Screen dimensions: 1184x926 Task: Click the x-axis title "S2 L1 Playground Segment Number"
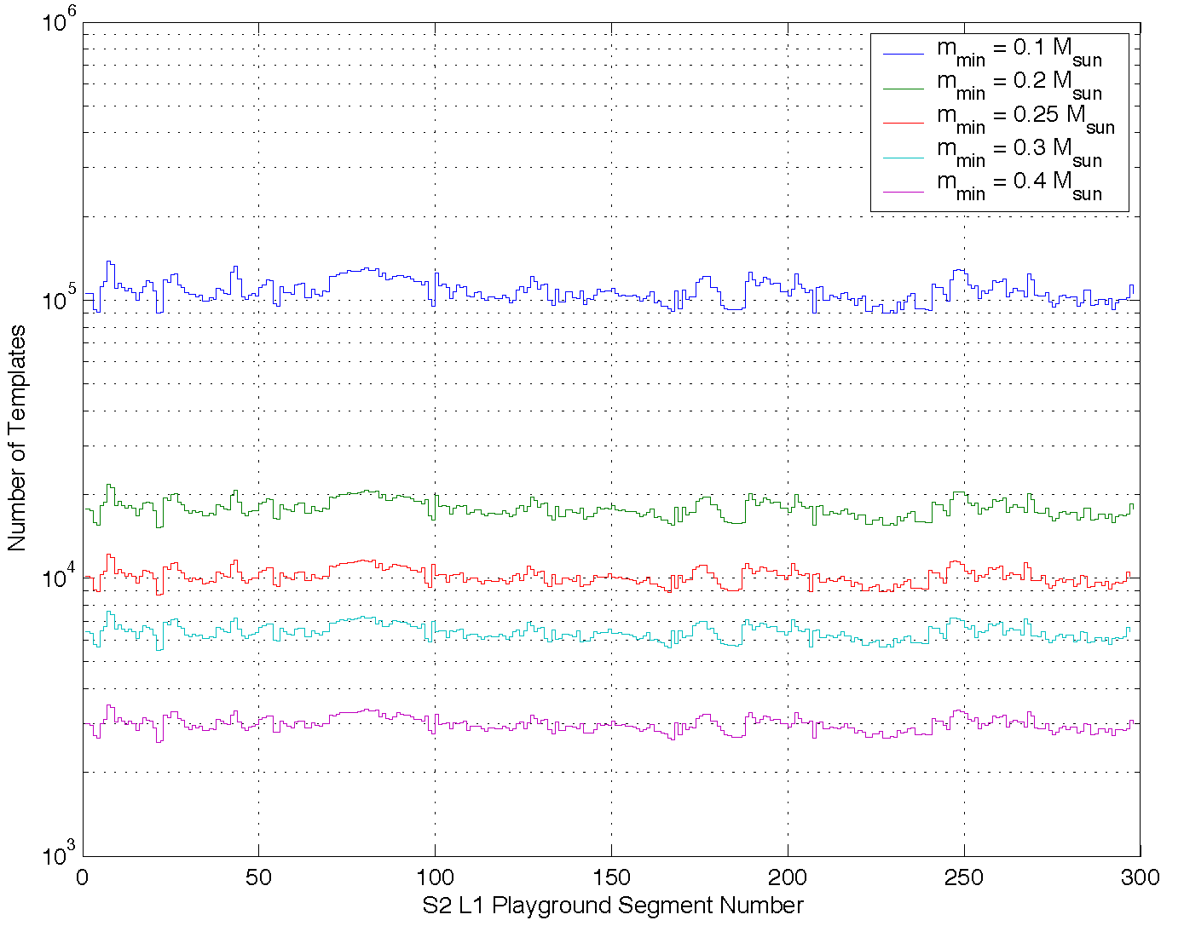tap(613, 906)
